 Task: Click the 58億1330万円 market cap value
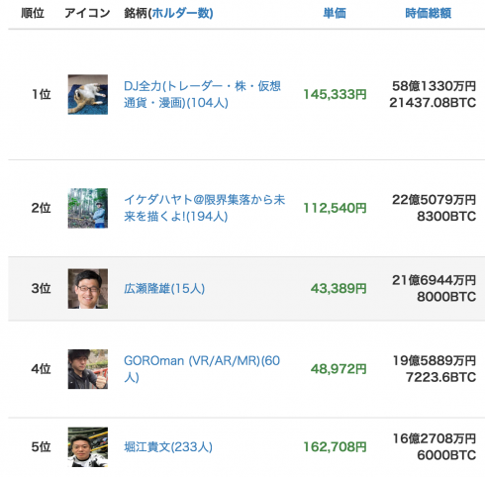(434, 86)
